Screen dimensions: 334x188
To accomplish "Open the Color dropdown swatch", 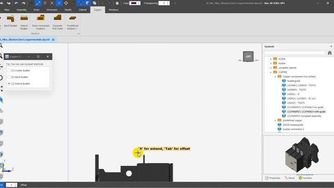I will point(135,3).
